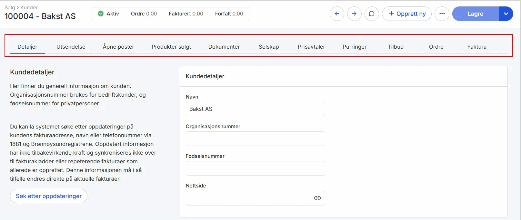This screenshot has width=521, height=220.
Task: Click Søk etter oppdateringer button
Action: coord(49,196)
